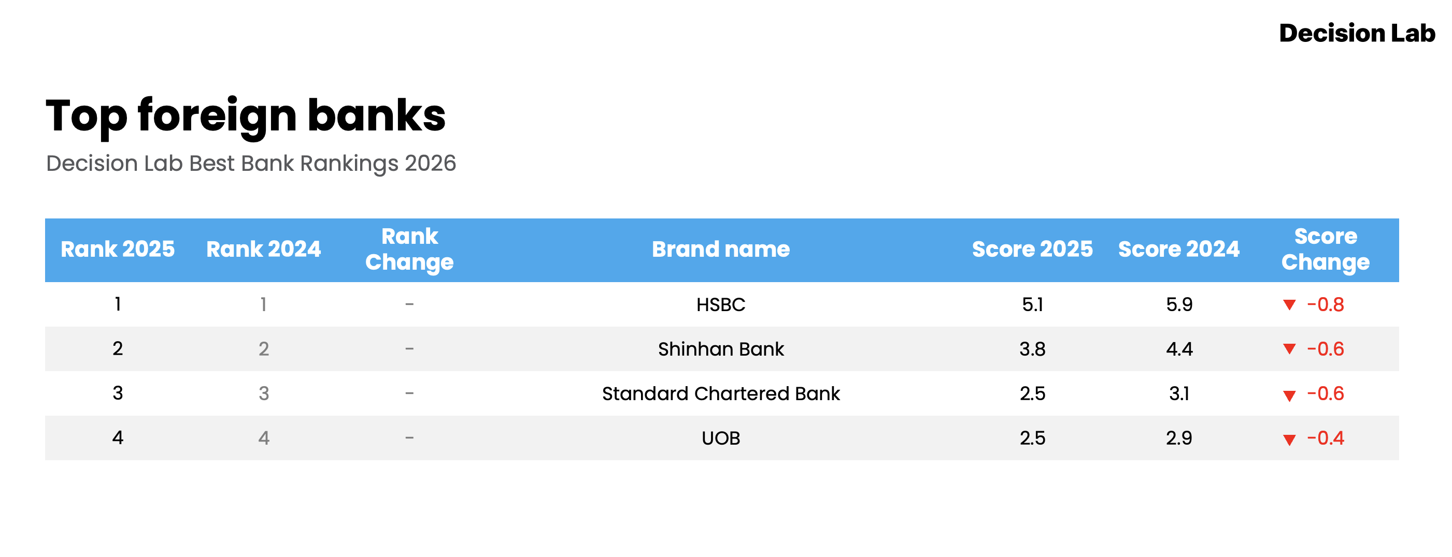
Task: Click the Shinhan Bank brand name
Action: pyautogui.click(x=720, y=349)
